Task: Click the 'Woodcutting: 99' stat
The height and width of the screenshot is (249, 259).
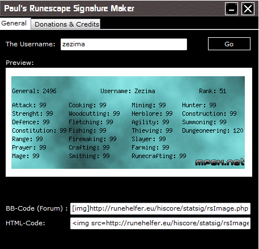Action: (x=94, y=113)
